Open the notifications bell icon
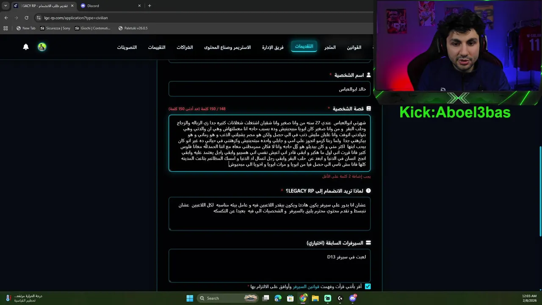542x305 pixels. [x=26, y=47]
